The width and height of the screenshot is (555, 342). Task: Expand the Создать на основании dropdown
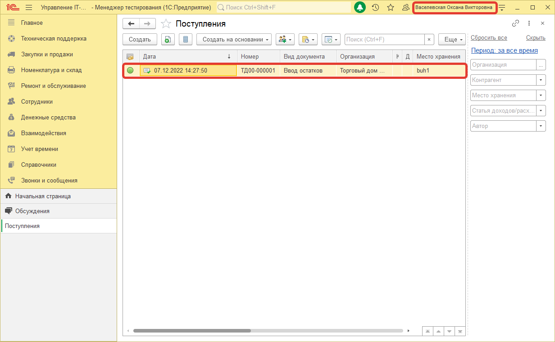point(234,40)
